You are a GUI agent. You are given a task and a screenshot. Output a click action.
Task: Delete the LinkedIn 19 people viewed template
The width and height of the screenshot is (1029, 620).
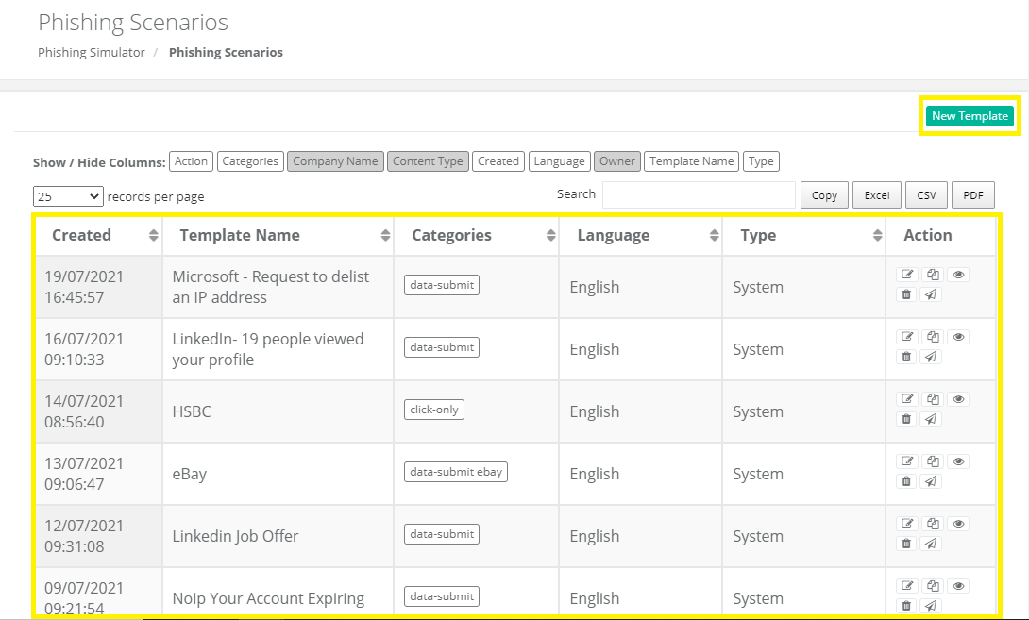click(907, 357)
